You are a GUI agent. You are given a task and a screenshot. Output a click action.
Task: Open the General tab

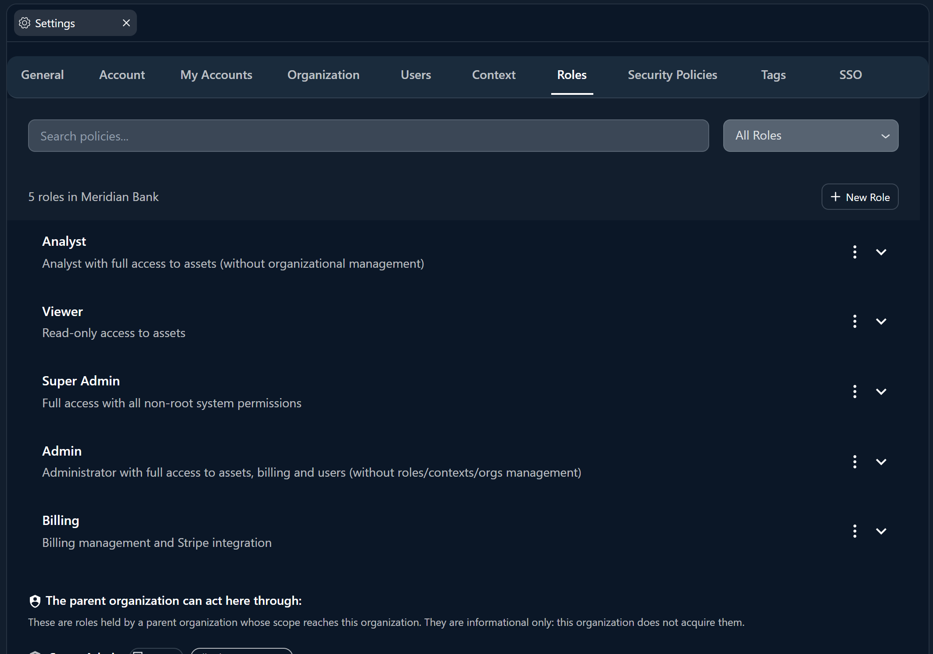coord(43,75)
